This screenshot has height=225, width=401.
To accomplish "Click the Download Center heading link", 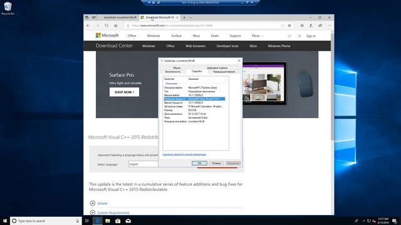I will point(114,46).
